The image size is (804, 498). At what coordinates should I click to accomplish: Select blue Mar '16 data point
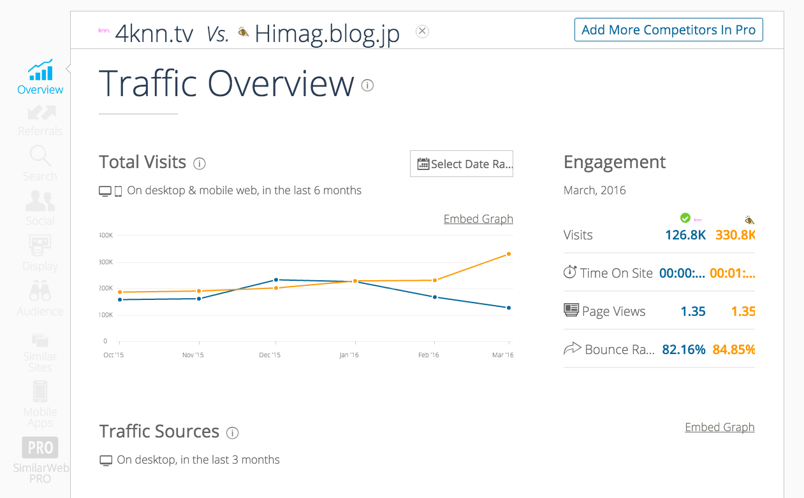tap(509, 308)
